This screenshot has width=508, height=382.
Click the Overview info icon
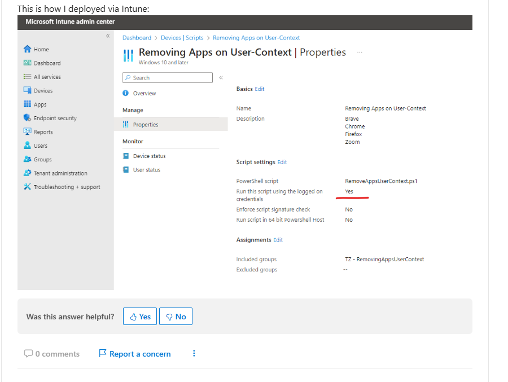pyautogui.click(x=126, y=93)
